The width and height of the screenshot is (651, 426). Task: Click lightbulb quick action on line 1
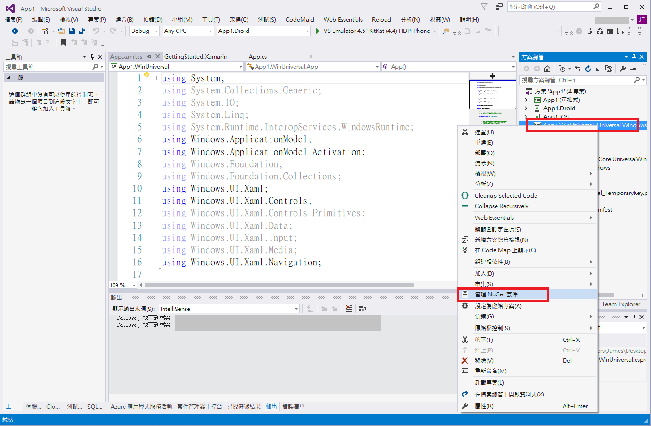pyautogui.click(x=147, y=76)
